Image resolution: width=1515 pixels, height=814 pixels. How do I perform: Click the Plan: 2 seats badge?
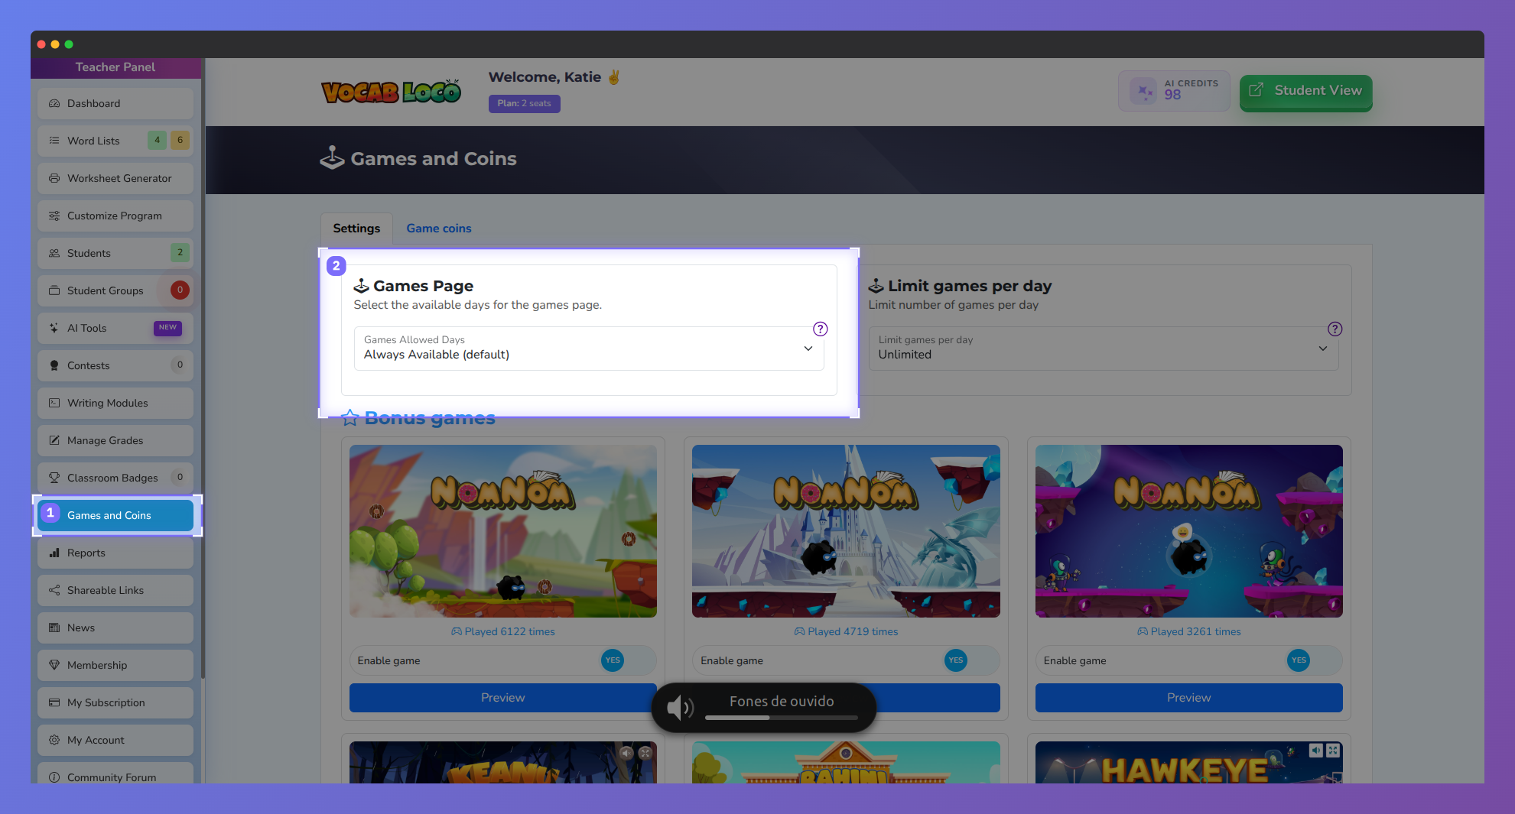click(525, 103)
